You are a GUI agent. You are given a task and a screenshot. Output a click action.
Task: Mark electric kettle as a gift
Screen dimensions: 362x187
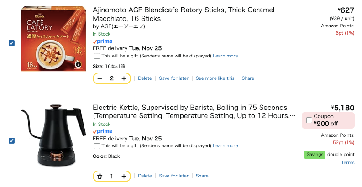(97, 146)
